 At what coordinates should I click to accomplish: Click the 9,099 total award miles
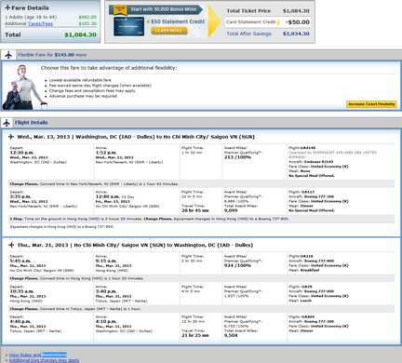231,210
